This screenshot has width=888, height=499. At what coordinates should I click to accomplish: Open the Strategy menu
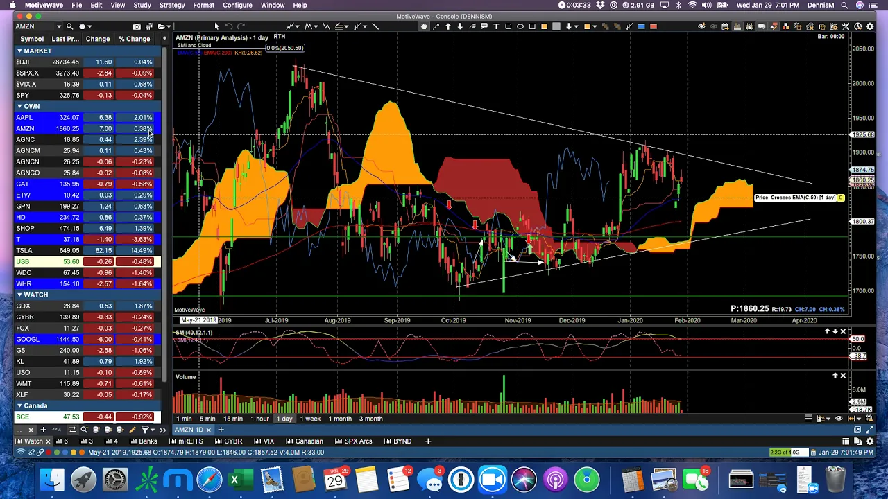click(x=171, y=5)
